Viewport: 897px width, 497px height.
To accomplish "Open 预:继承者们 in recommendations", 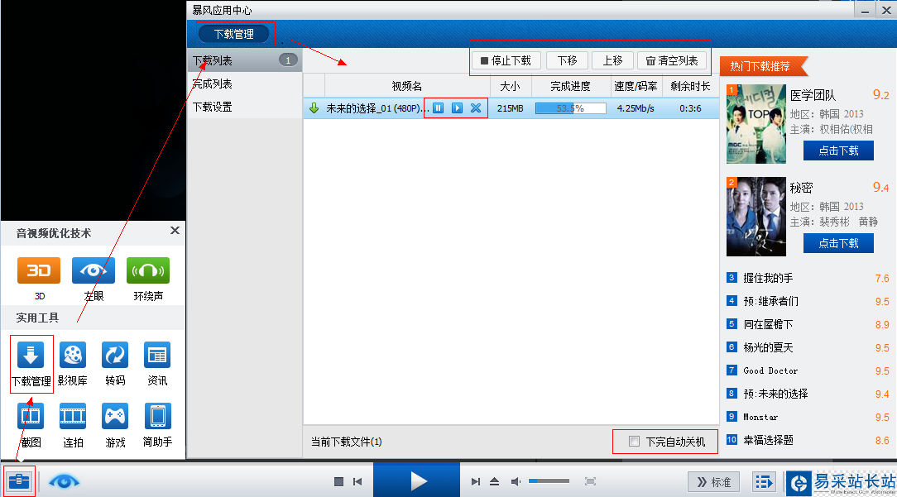I will (770, 301).
